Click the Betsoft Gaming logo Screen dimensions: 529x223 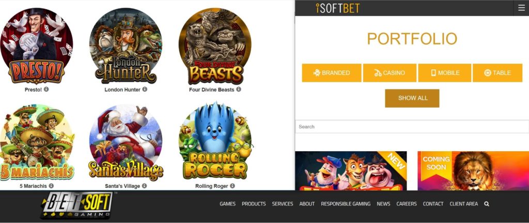click(x=77, y=205)
